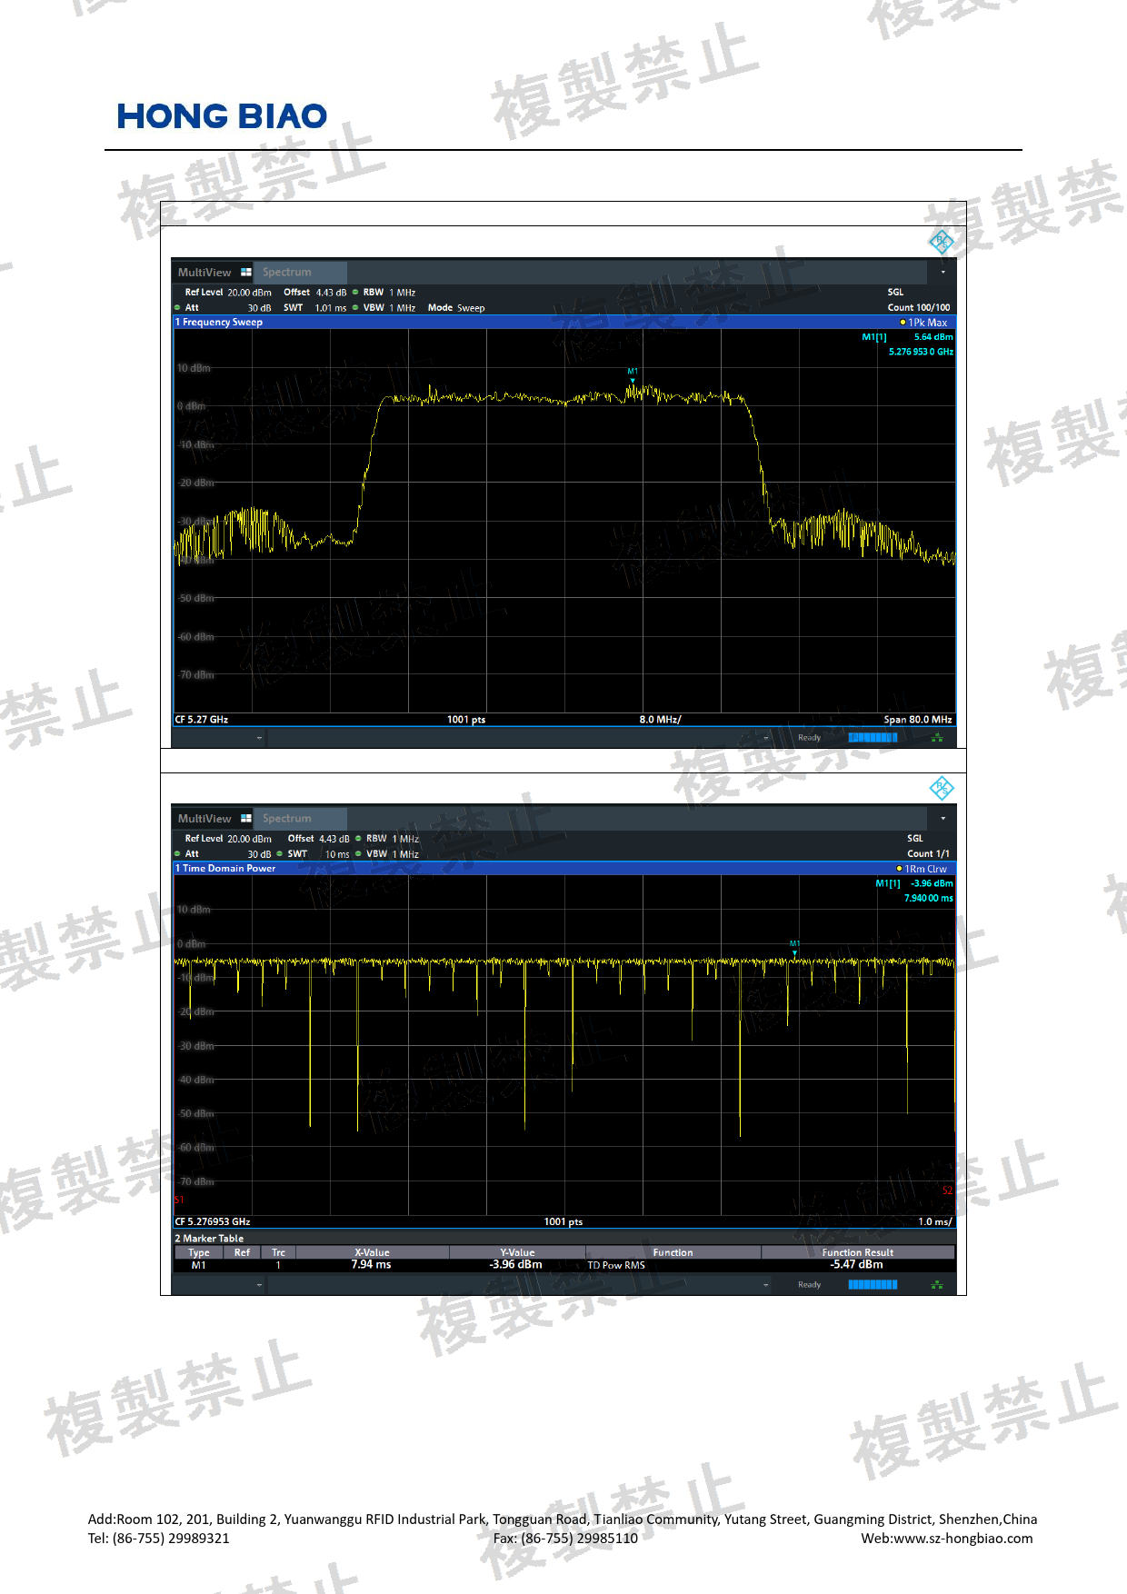Select the '1 Frequency Sweep' window title bar

[563, 323]
